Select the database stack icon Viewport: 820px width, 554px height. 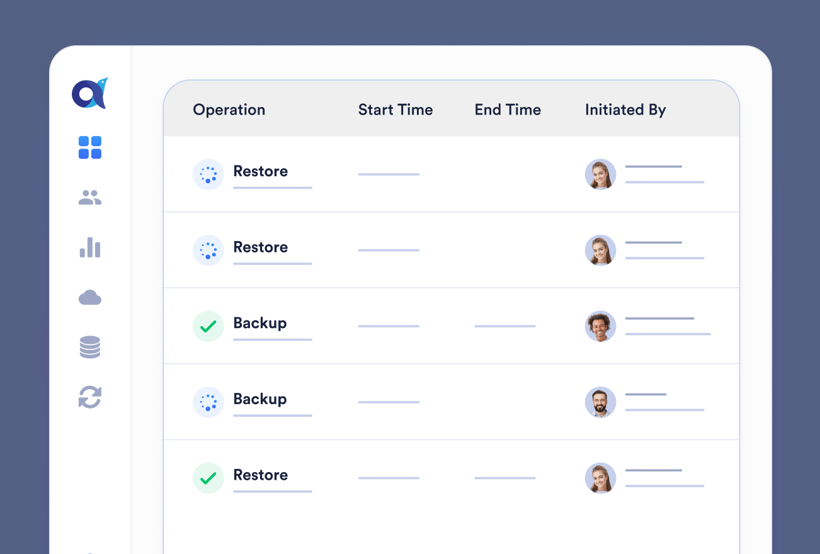point(90,348)
